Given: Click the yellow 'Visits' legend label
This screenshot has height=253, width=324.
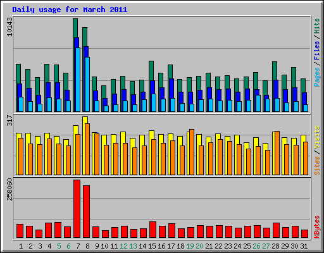Looking at the screenshot, I should point(316,137).
